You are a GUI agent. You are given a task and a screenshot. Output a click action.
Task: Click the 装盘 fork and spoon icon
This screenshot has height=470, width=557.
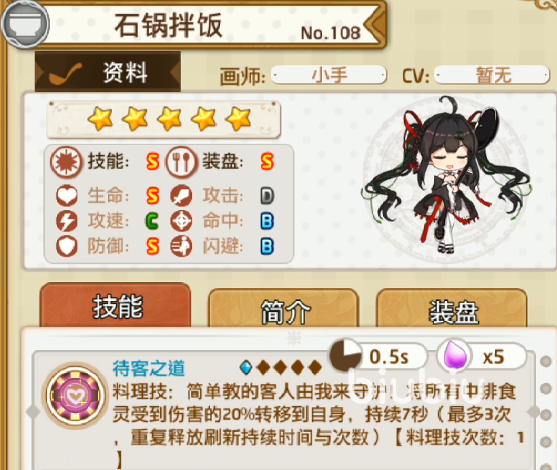(181, 162)
